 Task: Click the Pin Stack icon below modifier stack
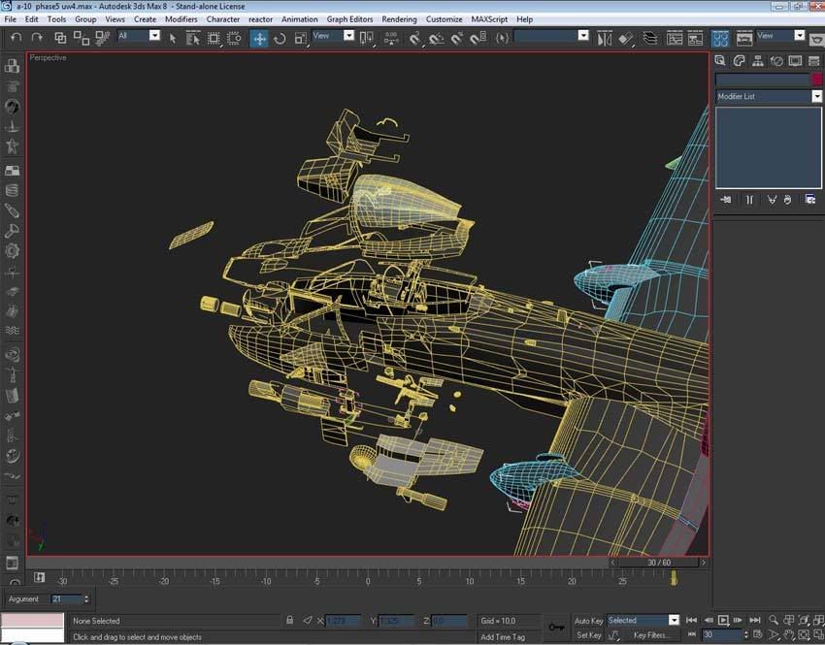[x=725, y=199]
